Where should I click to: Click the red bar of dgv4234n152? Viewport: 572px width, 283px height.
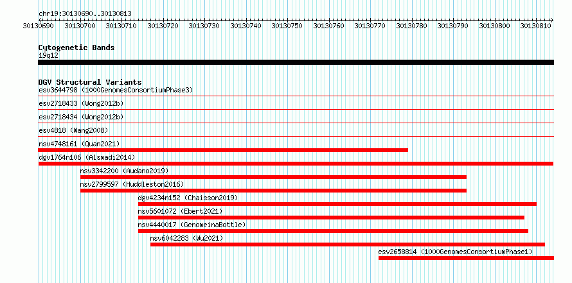pos(337,204)
